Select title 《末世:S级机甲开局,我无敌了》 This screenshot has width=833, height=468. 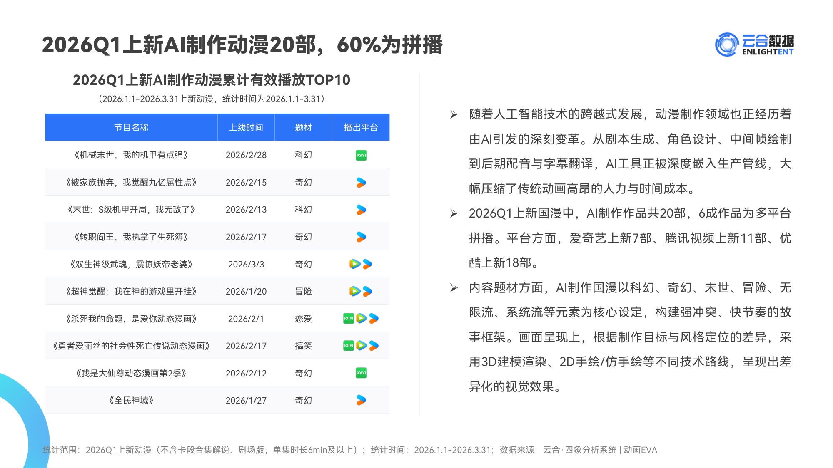131,210
